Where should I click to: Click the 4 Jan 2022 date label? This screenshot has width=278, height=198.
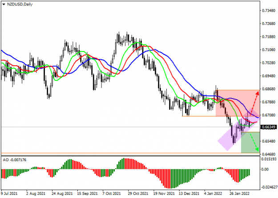click(x=213, y=194)
